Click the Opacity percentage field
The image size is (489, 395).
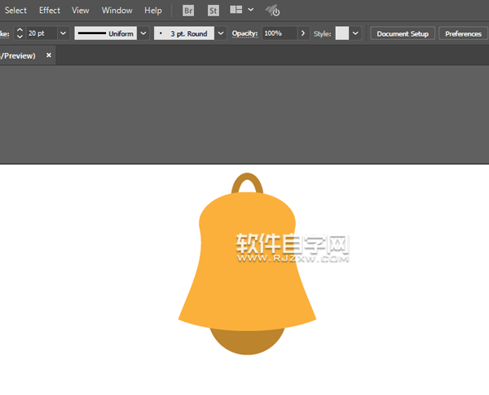click(279, 33)
